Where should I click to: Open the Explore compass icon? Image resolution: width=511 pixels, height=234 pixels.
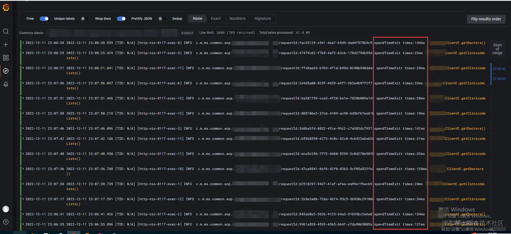(6, 71)
